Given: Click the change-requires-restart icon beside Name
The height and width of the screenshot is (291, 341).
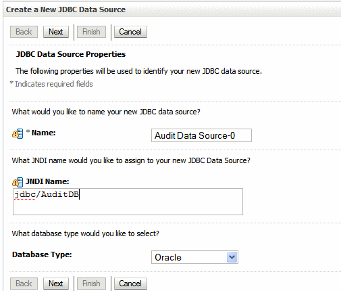Looking at the screenshot, I should [x=18, y=133].
